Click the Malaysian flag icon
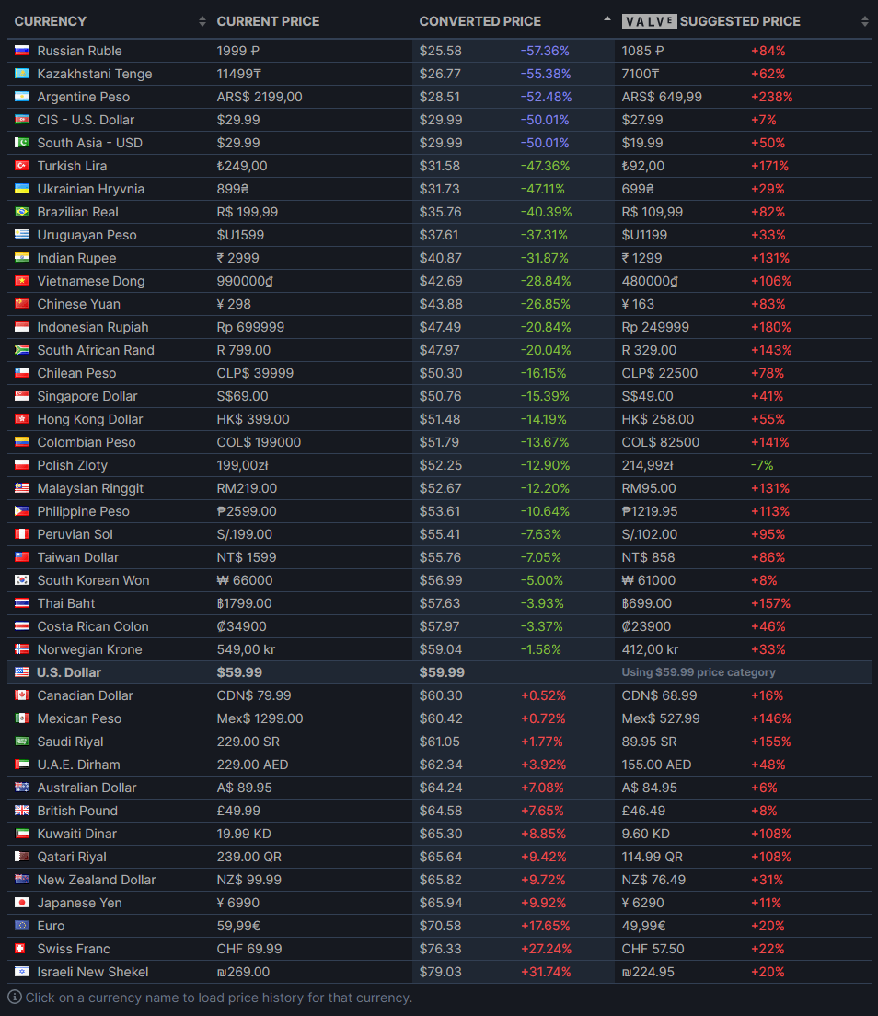Screen dimensions: 878x1016 [22, 488]
